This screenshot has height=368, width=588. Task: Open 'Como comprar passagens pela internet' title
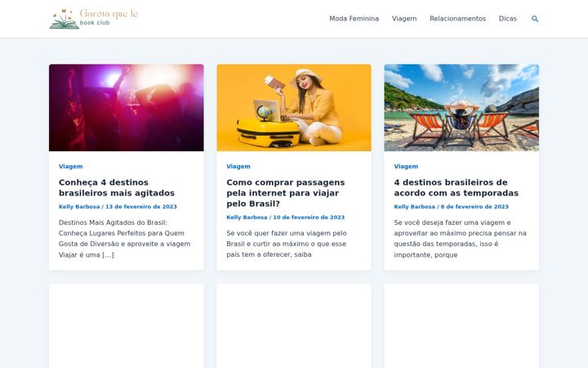click(x=285, y=193)
